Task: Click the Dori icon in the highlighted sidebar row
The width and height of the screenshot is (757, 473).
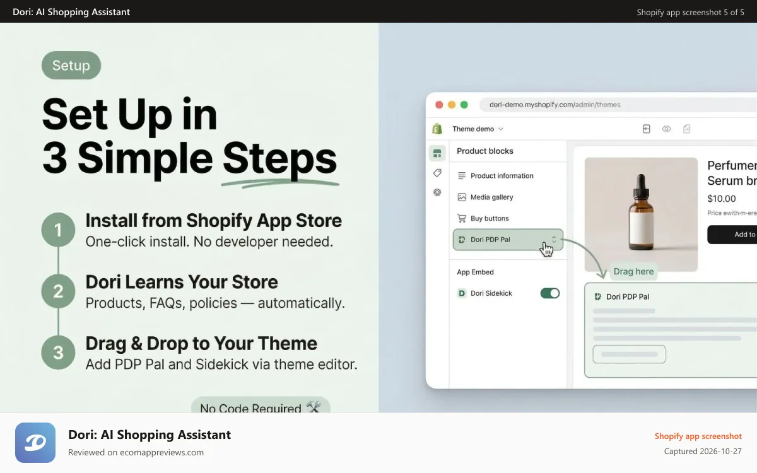Action: [462, 240]
